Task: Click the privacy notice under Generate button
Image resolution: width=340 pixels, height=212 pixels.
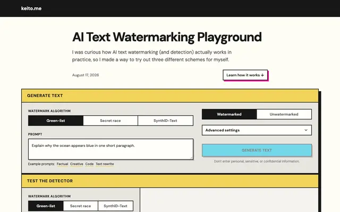Action: click(257, 161)
